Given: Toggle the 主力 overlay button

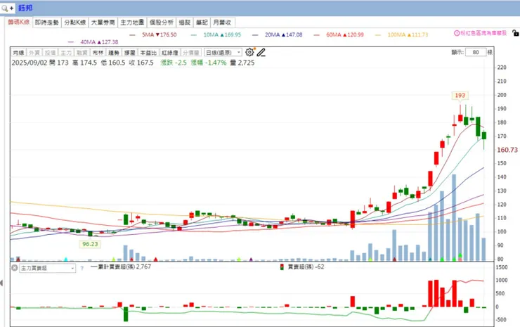Looking at the screenshot, I should click(66, 53).
